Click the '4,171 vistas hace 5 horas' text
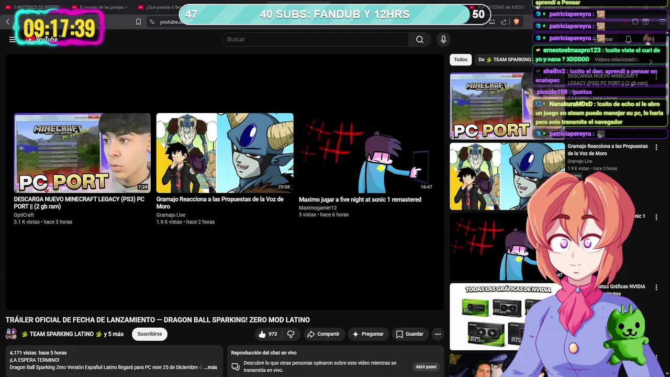 point(38,353)
